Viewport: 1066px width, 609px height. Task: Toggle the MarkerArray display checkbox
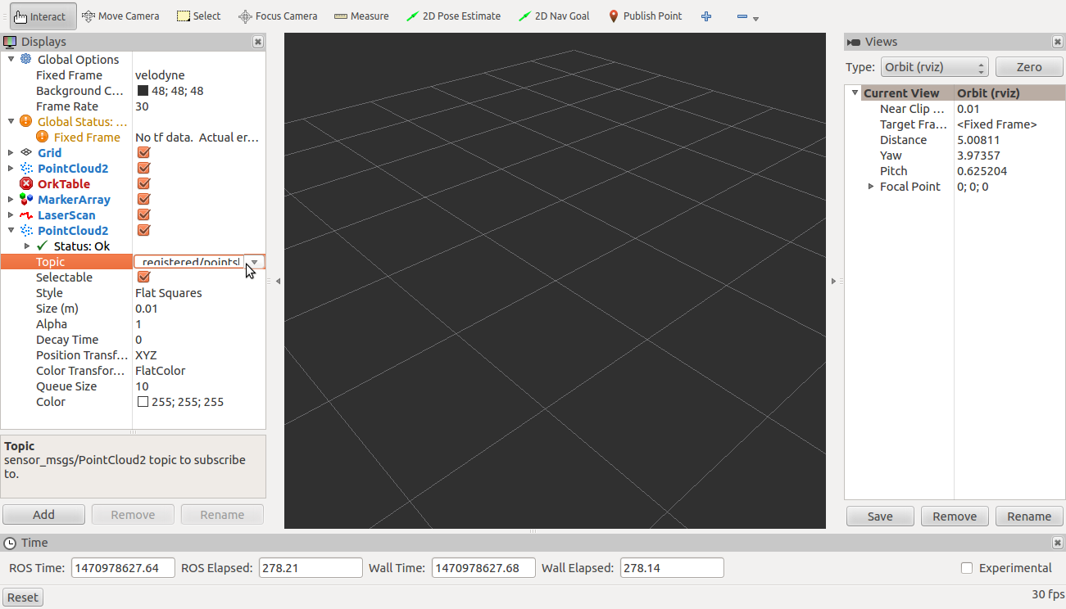click(x=143, y=199)
